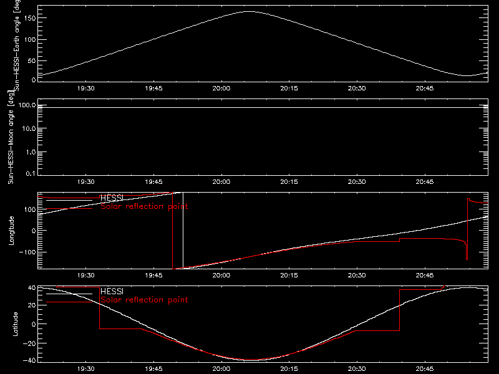Click the Sun-HESSI-Earth angle axis title

[x=17, y=45]
